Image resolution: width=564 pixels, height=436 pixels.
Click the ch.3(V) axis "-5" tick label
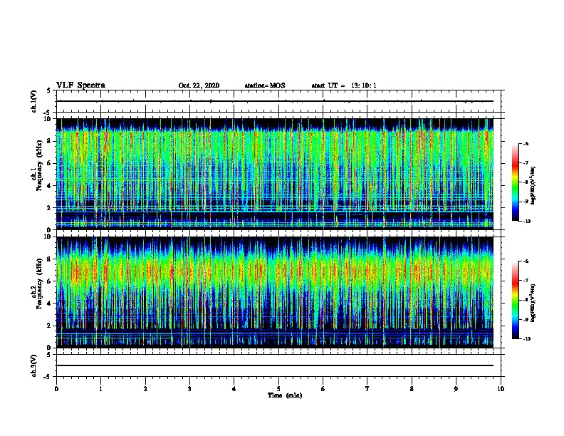coord(48,377)
